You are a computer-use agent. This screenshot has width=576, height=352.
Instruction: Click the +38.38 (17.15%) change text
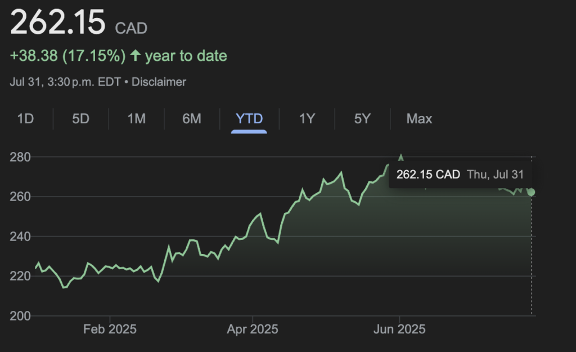click(x=67, y=56)
